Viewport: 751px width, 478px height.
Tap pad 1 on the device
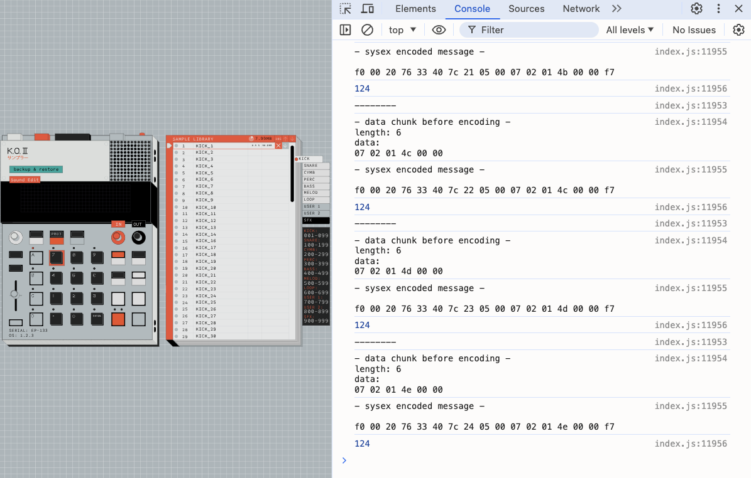[x=57, y=299]
